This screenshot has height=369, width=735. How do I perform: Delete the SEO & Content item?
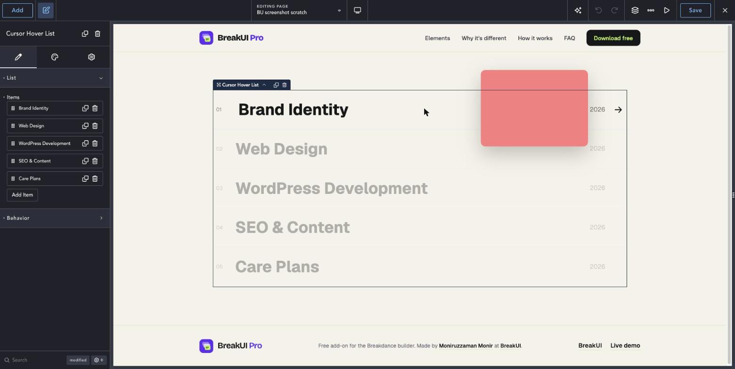click(95, 161)
